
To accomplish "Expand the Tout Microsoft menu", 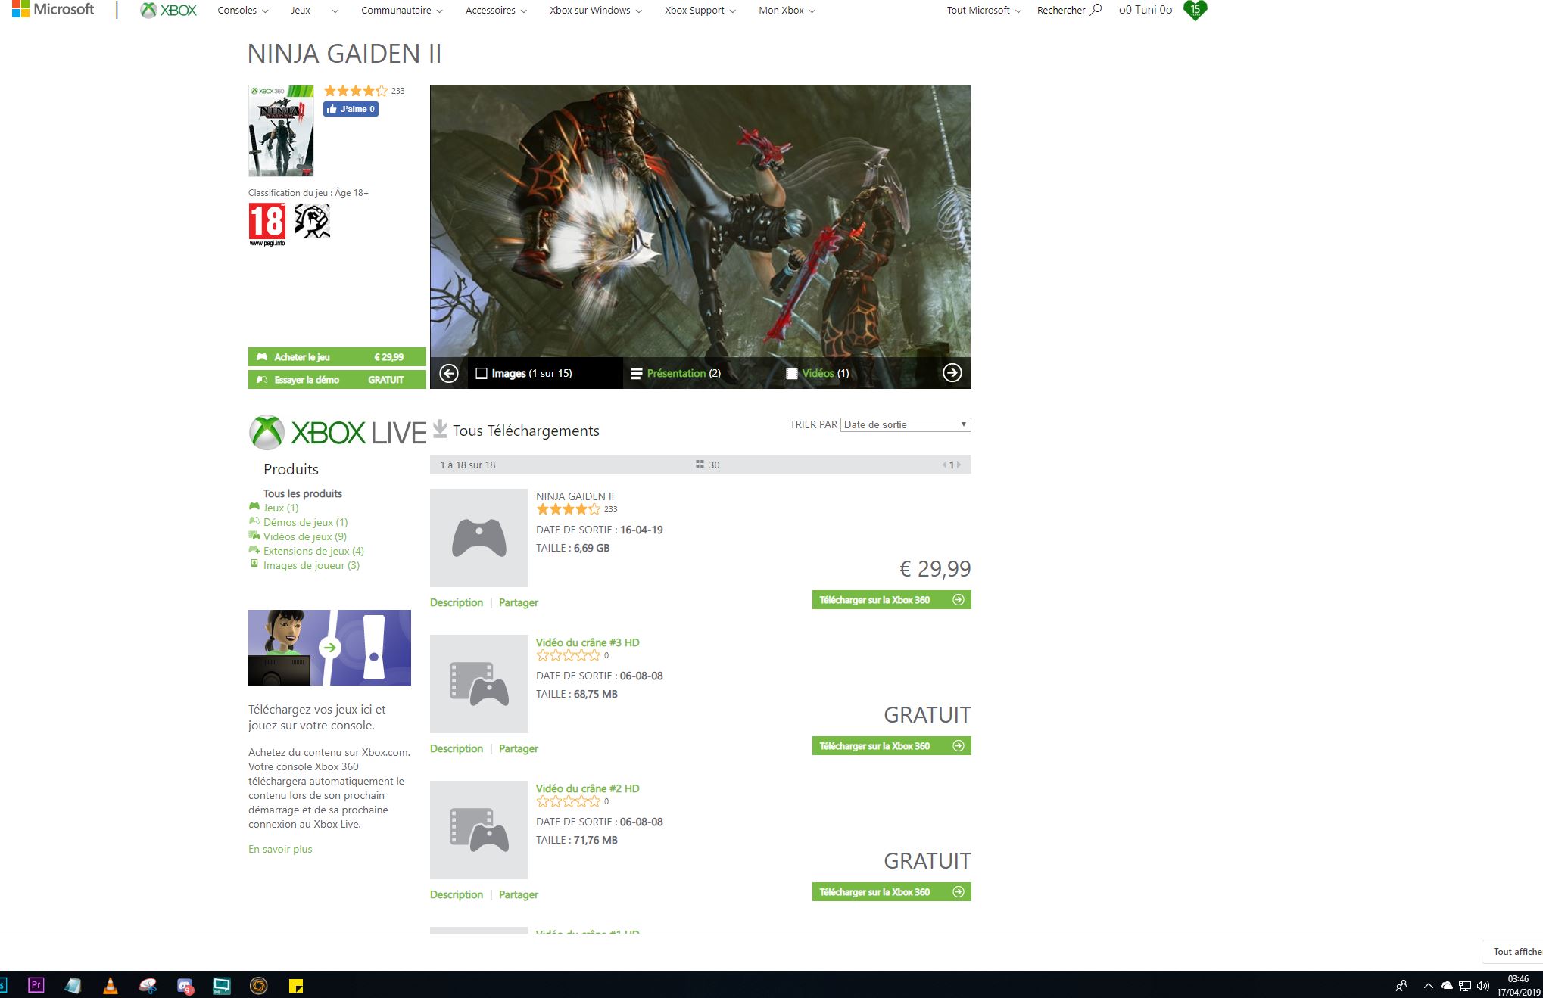I will (x=983, y=11).
